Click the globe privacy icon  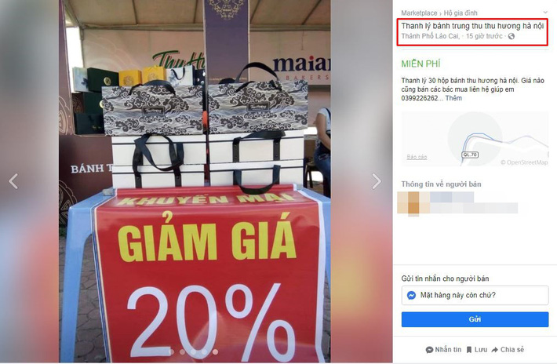[x=511, y=36]
